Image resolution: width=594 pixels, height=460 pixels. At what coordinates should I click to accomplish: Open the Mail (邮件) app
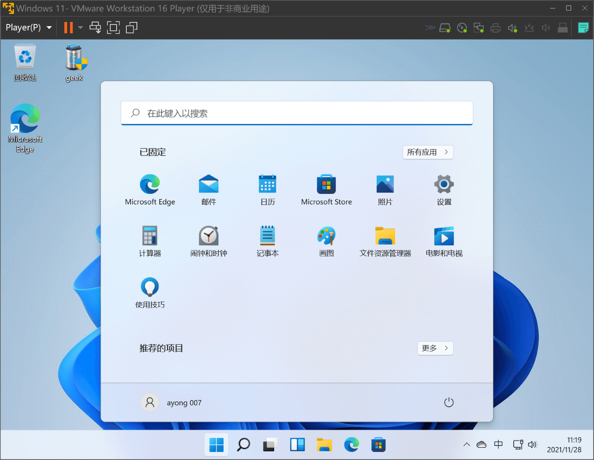209,190
